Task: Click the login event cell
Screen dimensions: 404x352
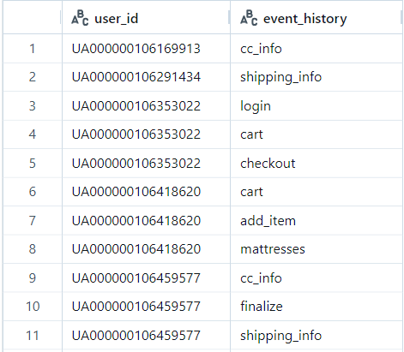Action: tap(317, 106)
